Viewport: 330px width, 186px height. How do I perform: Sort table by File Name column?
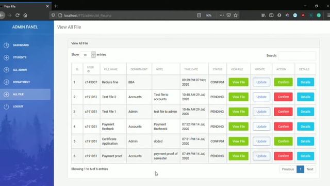pos(113,69)
